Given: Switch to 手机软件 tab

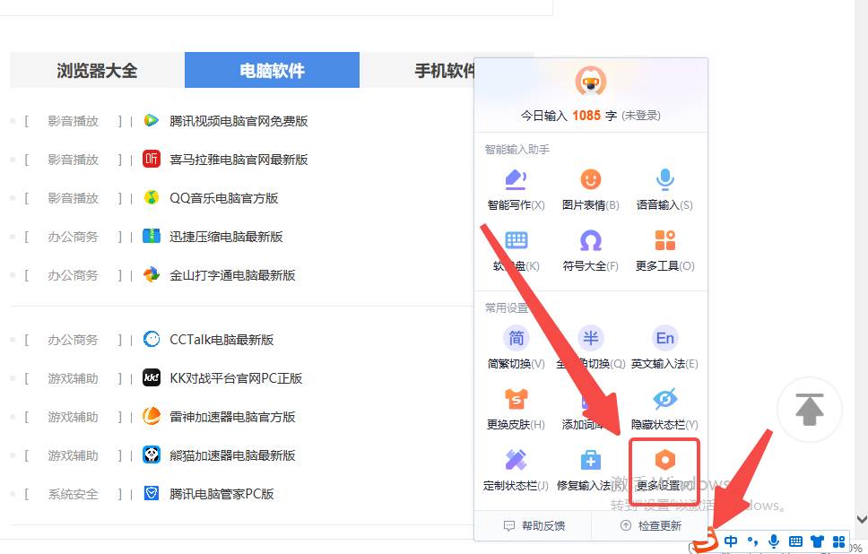Looking at the screenshot, I should [446, 70].
